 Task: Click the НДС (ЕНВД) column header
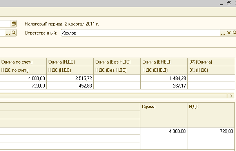click(164, 70)
